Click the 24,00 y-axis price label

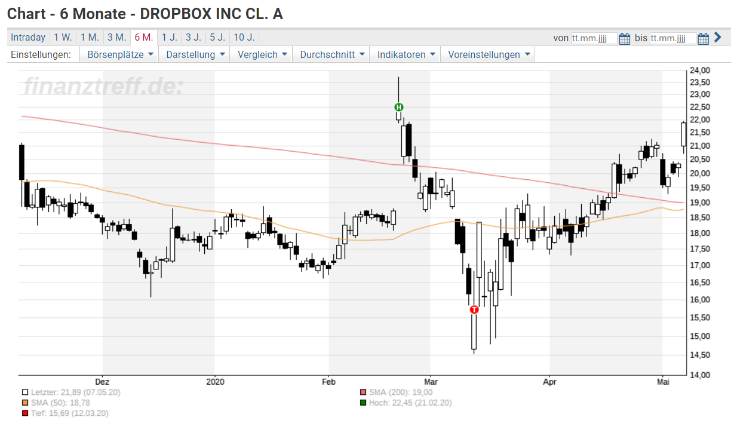[700, 70]
